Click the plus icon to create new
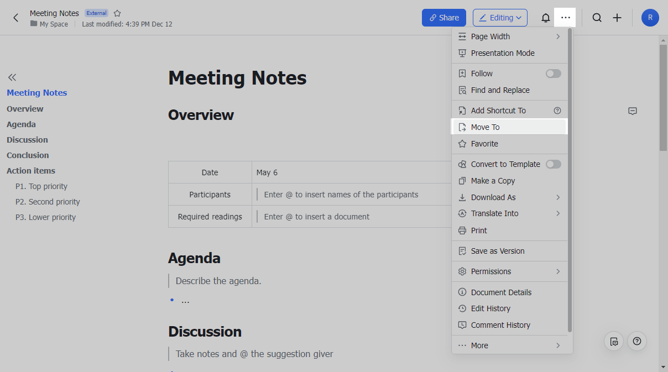Image resolution: width=668 pixels, height=372 pixels. pyautogui.click(x=617, y=18)
